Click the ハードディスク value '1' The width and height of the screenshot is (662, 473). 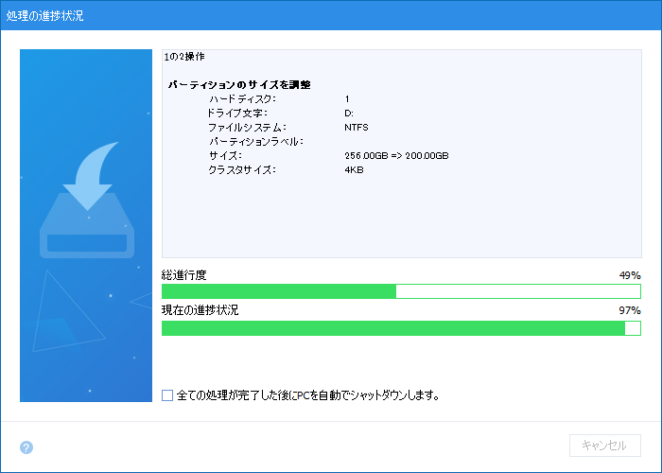[347, 99]
